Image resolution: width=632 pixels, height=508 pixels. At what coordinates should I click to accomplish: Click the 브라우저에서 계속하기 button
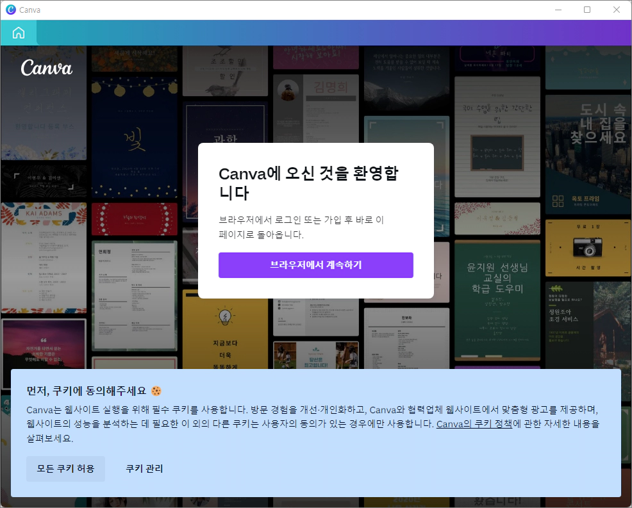coord(315,265)
